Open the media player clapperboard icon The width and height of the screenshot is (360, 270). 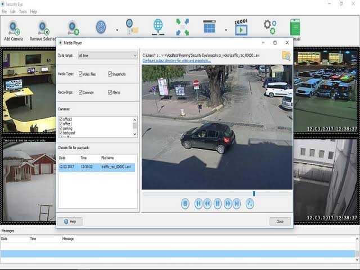(241, 27)
